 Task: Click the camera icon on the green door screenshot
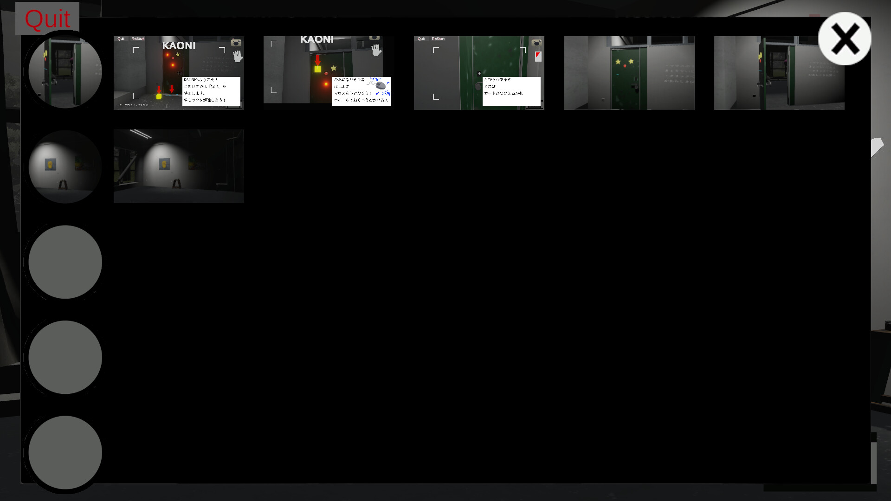coord(536,43)
